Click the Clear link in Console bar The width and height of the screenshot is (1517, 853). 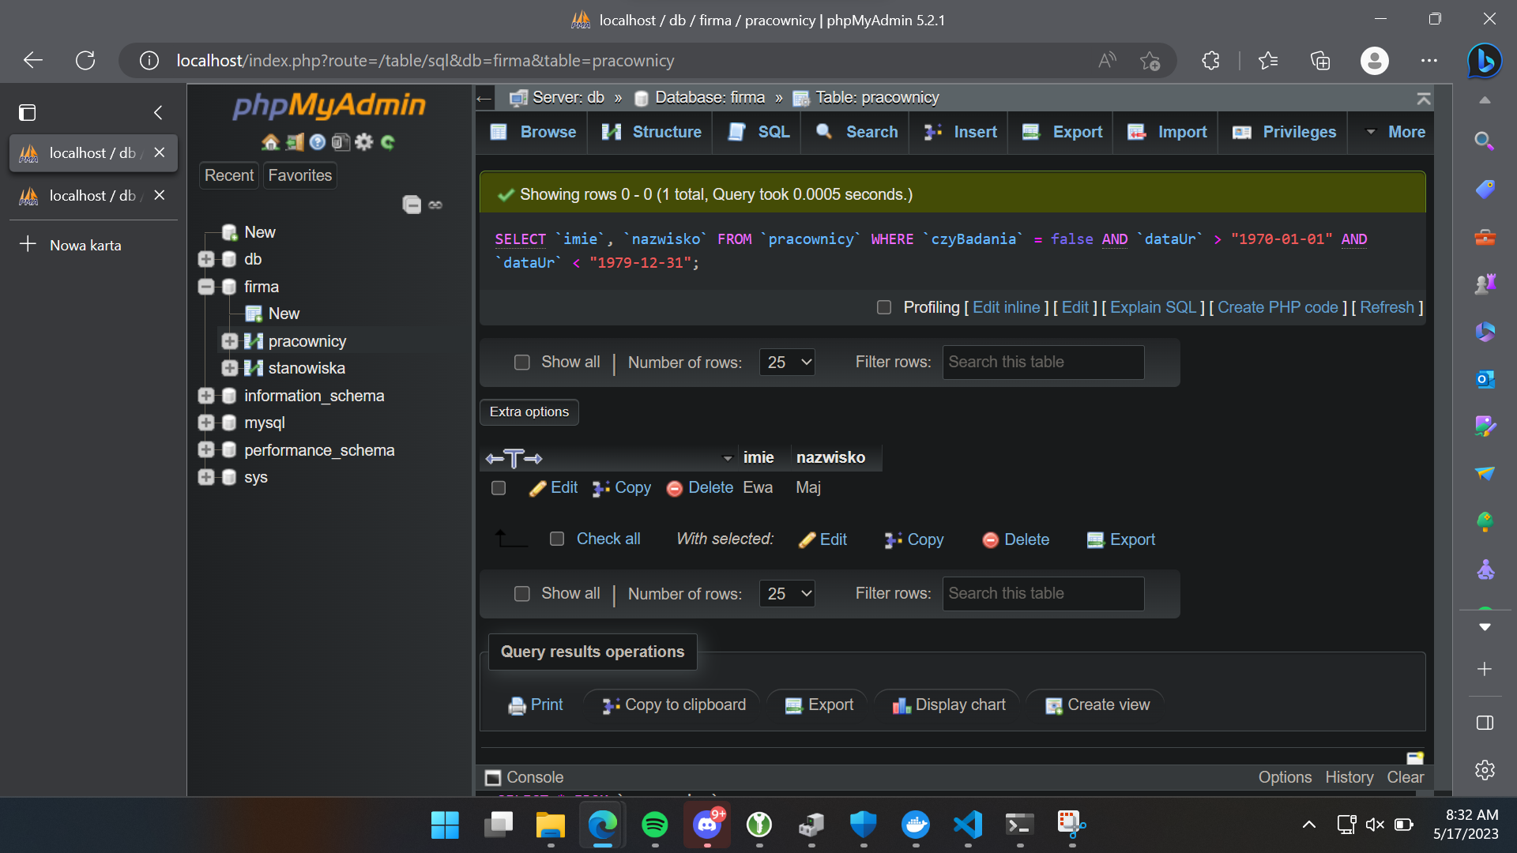tap(1405, 778)
